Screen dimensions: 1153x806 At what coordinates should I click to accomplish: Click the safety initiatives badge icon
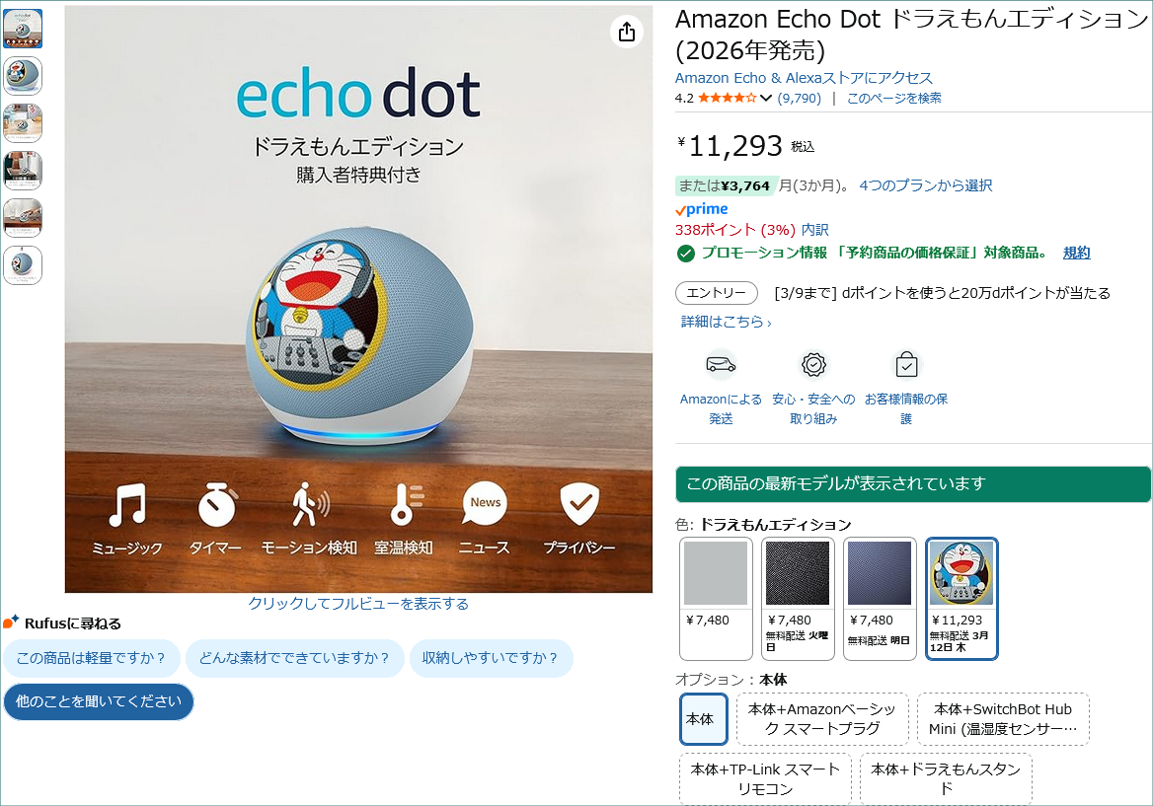(813, 364)
